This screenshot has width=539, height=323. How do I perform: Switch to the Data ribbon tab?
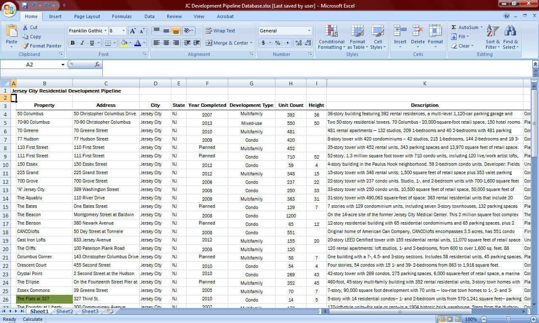tap(149, 16)
